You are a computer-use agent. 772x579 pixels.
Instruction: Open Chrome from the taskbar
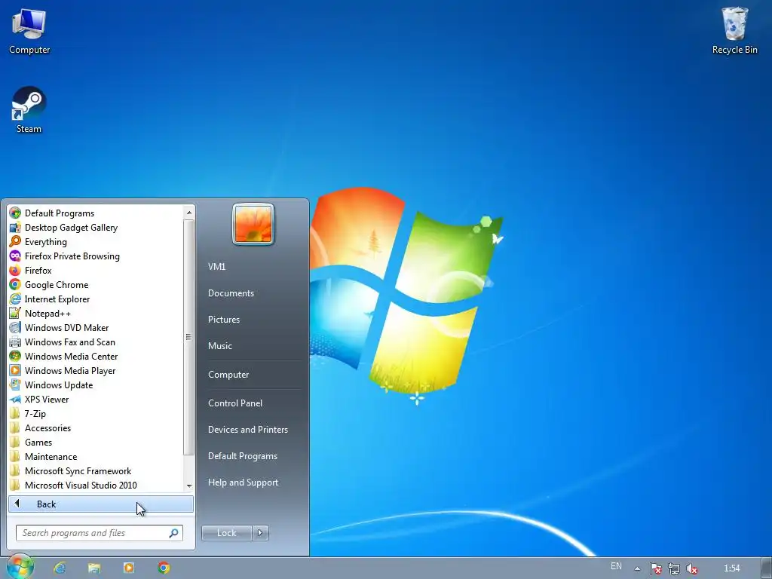[164, 568]
